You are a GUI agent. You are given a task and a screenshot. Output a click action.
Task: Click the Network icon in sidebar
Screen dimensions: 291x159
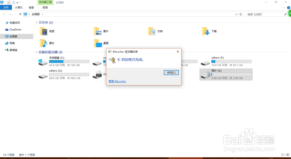tap(7, 43)
